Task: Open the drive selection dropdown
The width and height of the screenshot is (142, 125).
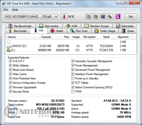Action: (31, 17)
